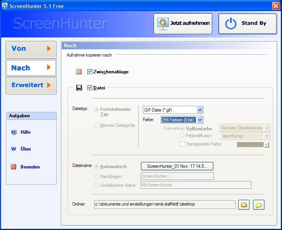Select the Feststehender Typ radio button
The image size is (282, 230).
coord(96,109)
